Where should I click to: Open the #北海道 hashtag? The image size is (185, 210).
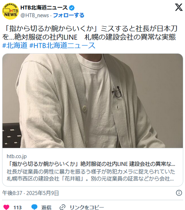click(15, 45)
